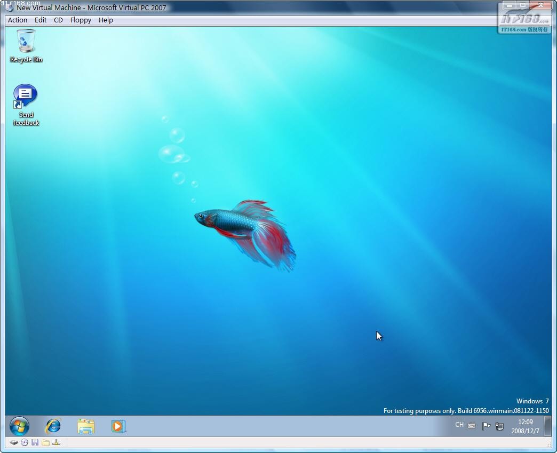Click the CH input language indicator
Image resolution: width=557 pixels, height=453 pixels.
pos(459,425)
